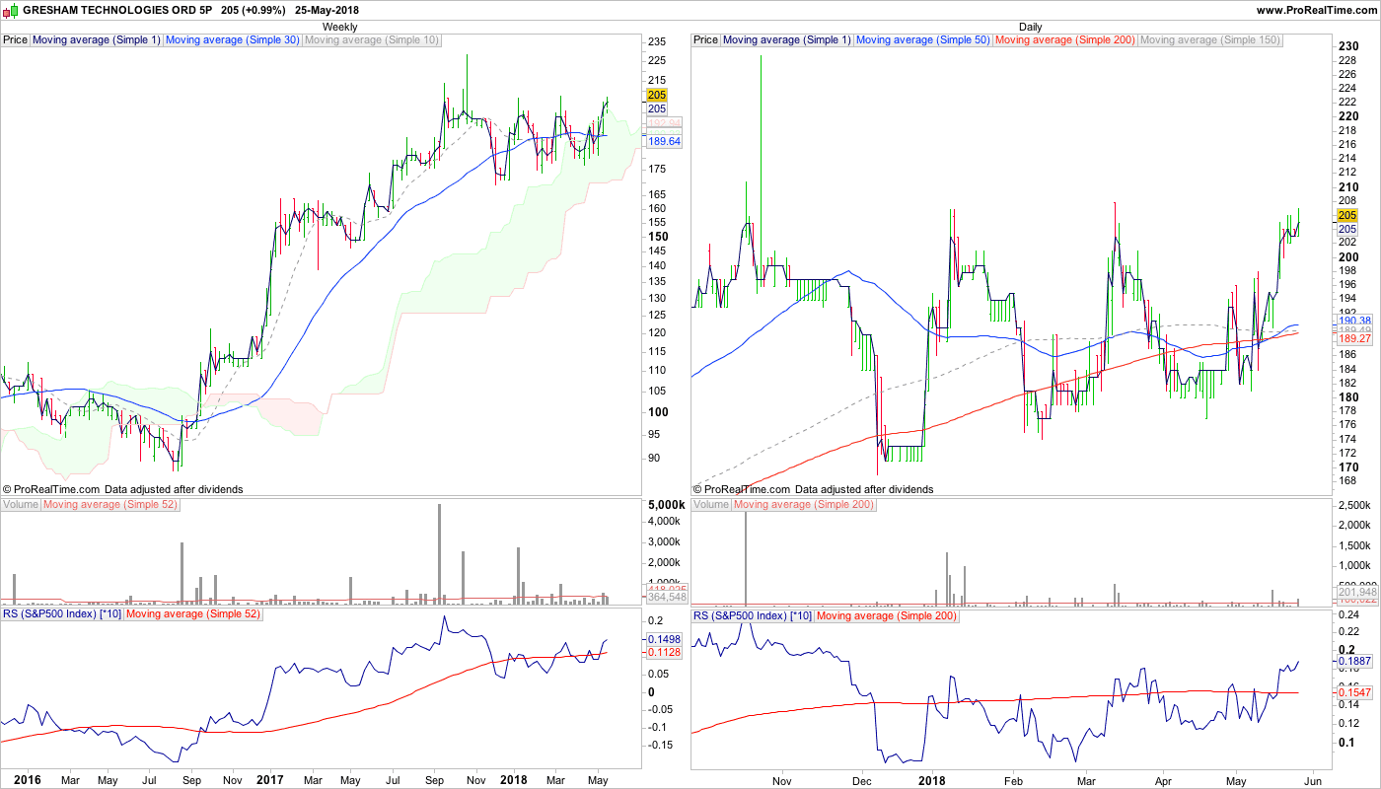This screenshot has width=1381, height=789.
Task: Click the Jun label on the Daily time axis
Action: coord(1311,780)
